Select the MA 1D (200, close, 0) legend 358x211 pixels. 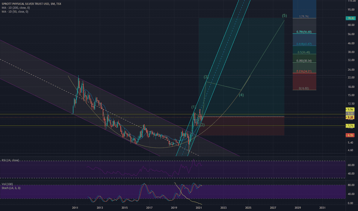16,8
